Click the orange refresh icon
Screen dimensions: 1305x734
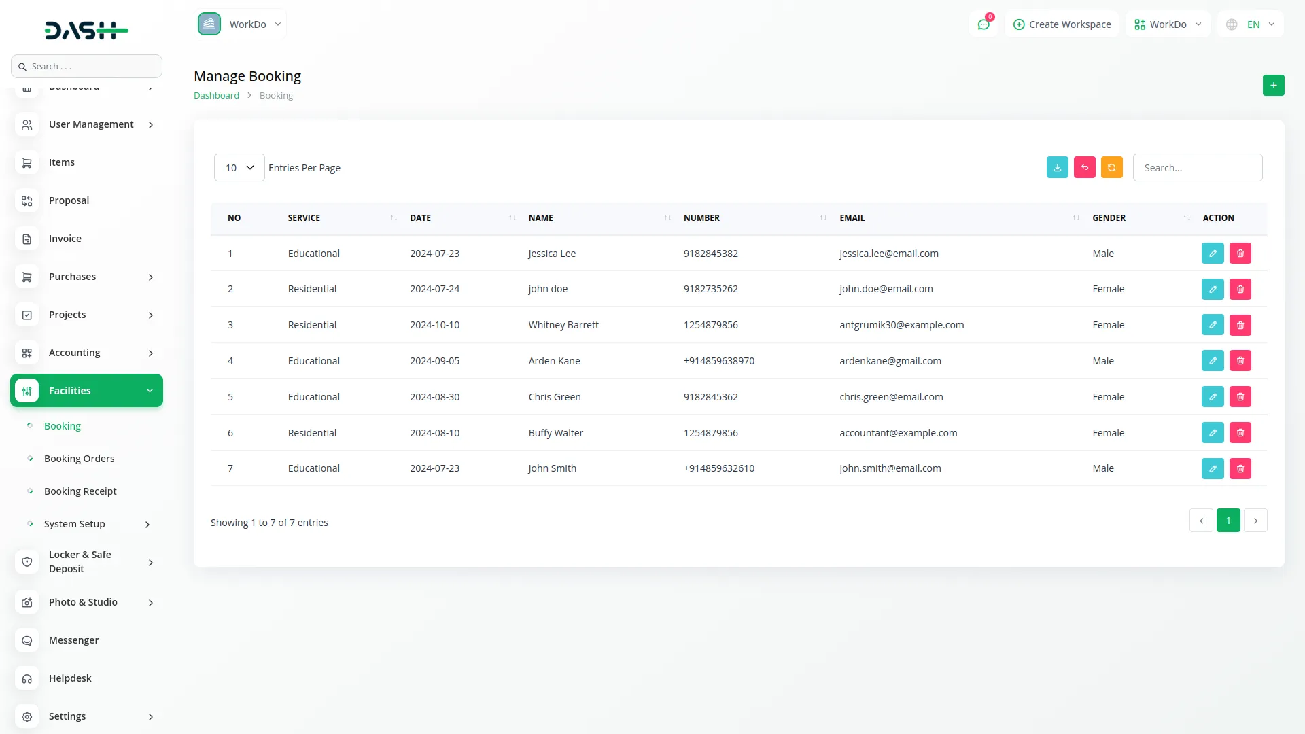(1111, 168)
